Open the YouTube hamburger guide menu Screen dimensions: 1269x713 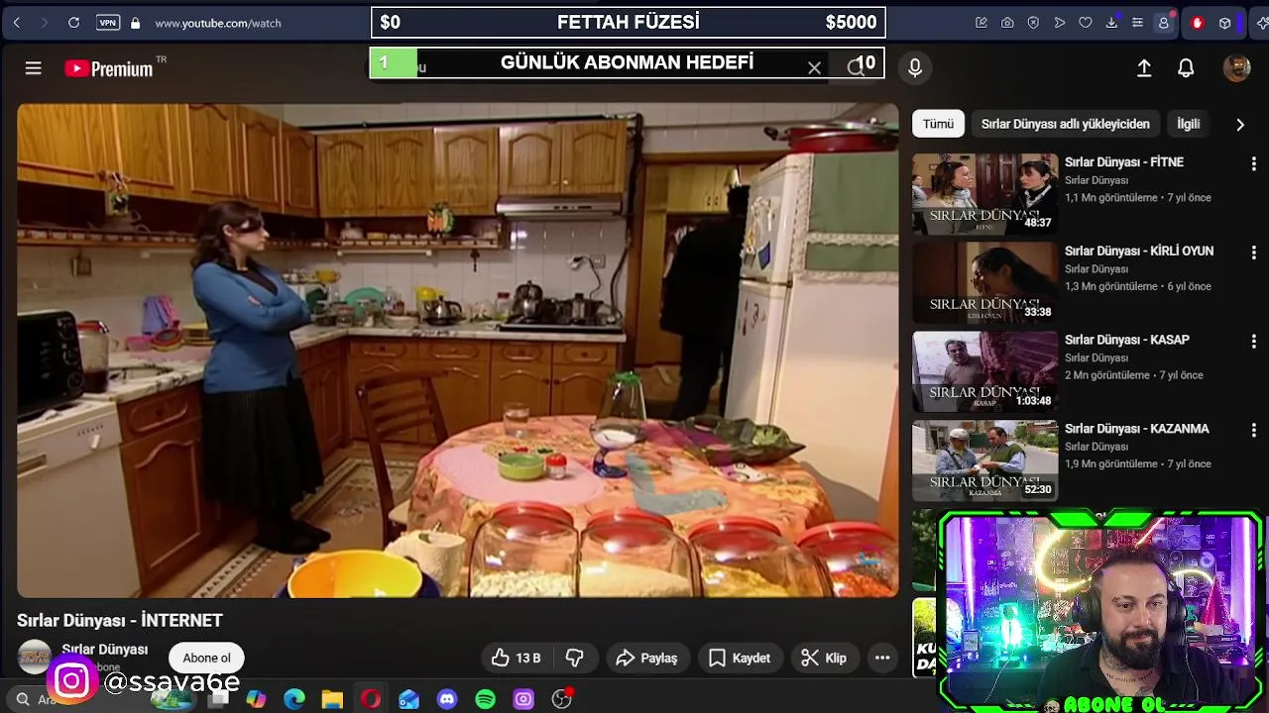point(33,68)
